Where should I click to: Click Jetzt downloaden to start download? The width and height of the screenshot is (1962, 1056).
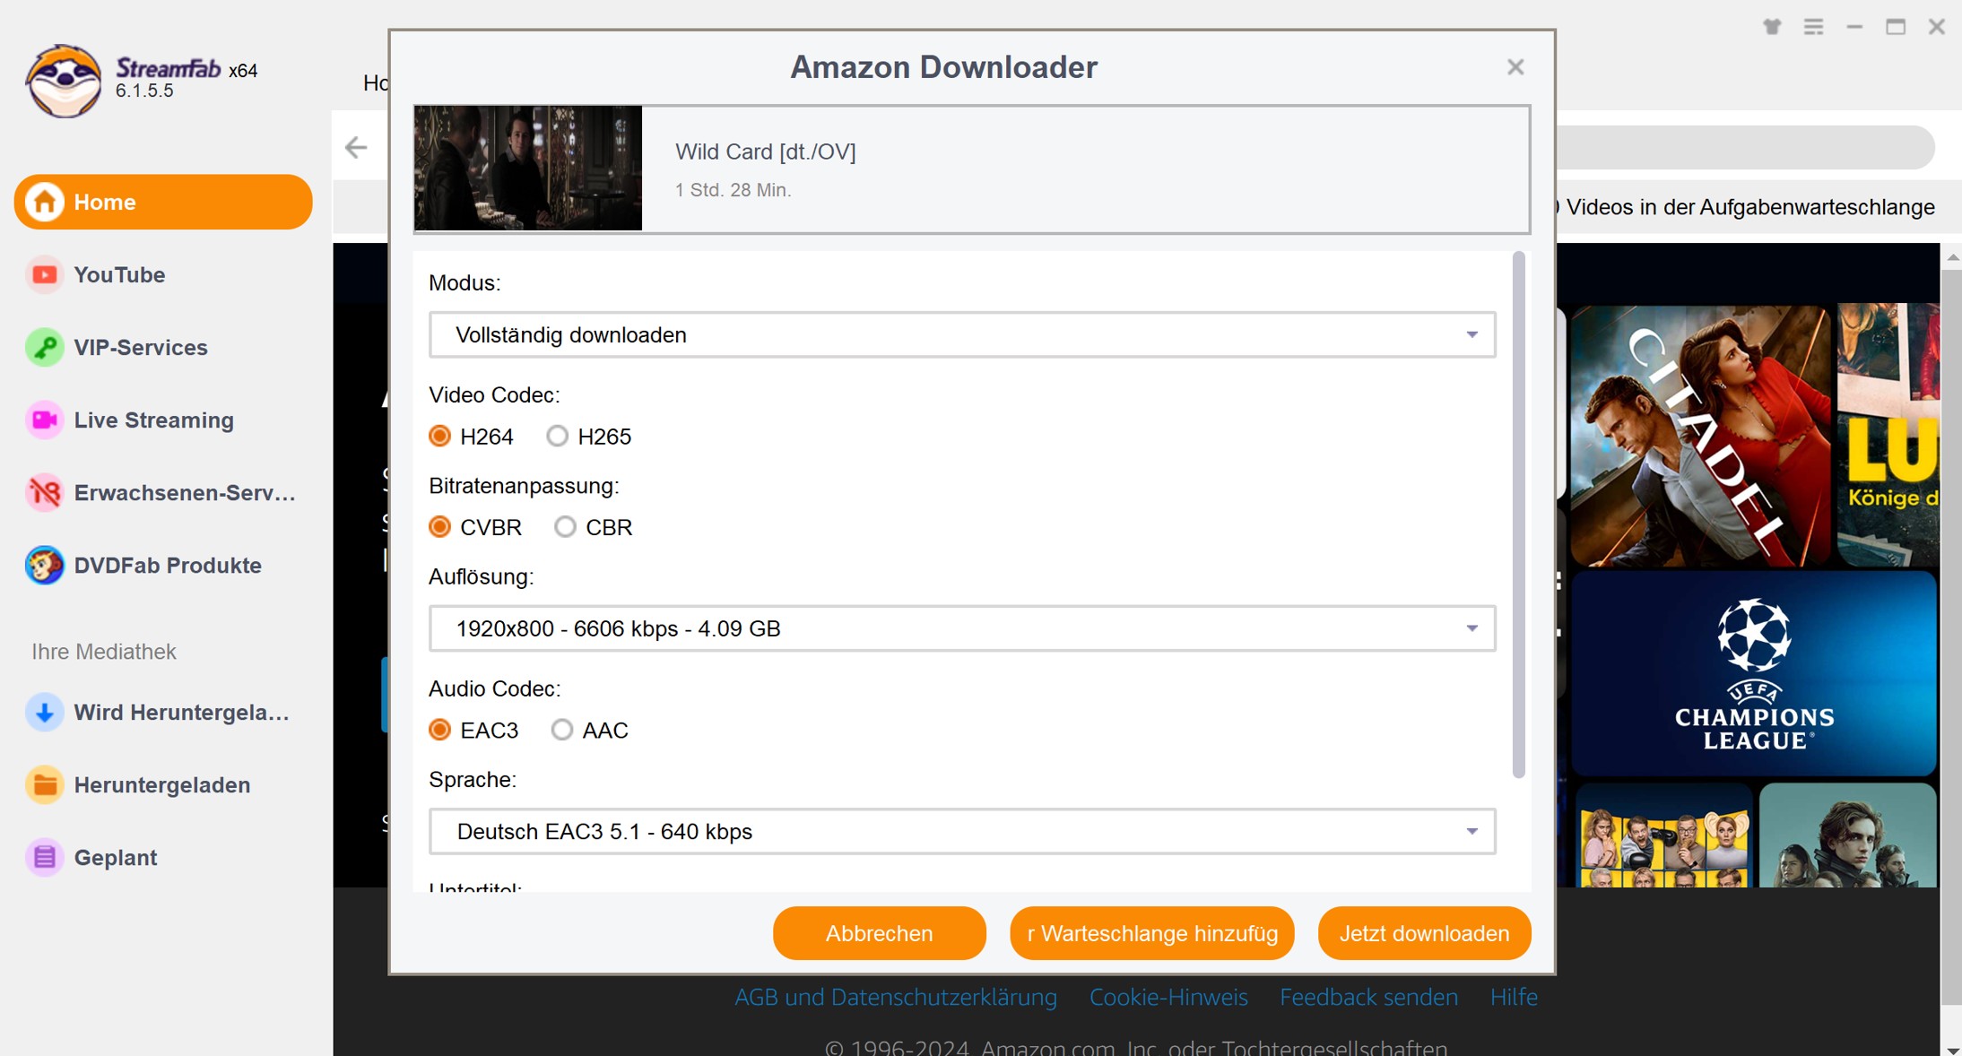click(1424, 932)
